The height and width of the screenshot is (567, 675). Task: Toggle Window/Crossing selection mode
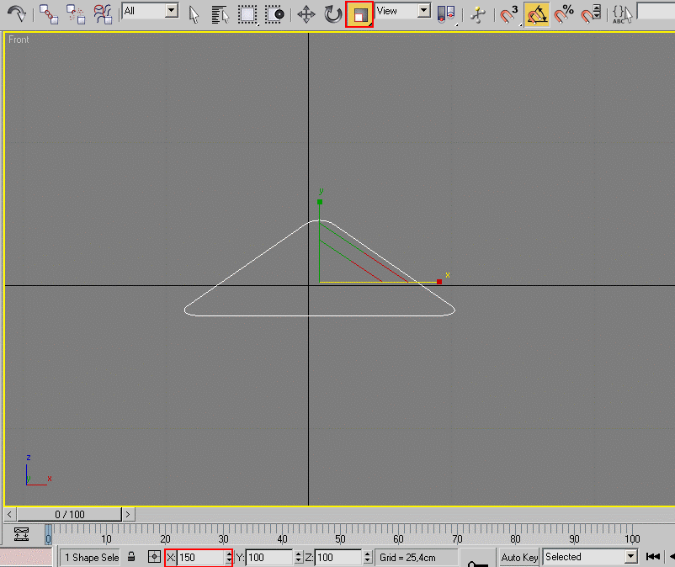pos(274,14)
